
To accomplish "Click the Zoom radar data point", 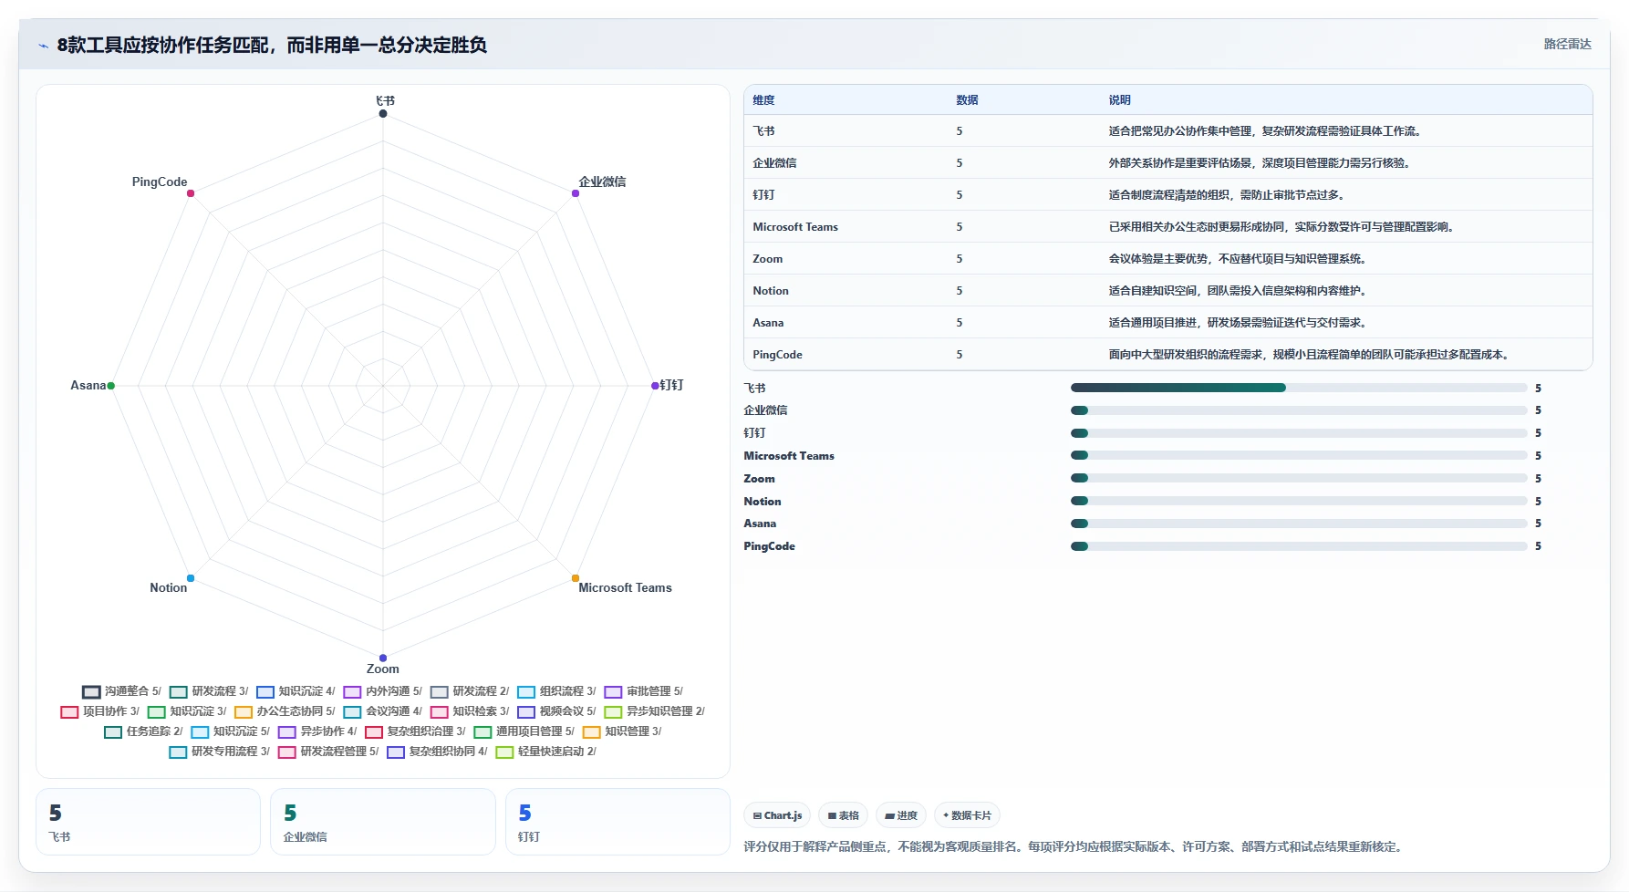I will [x=383, y=658].
